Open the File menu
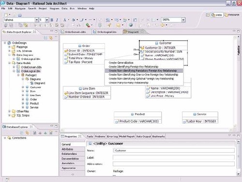The image size is (242, 182). coord(3,8)
